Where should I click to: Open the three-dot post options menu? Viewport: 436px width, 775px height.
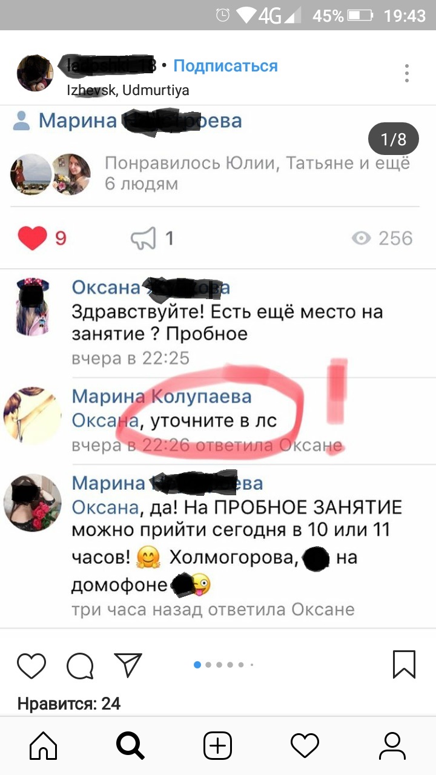click(x=407, y=73)
